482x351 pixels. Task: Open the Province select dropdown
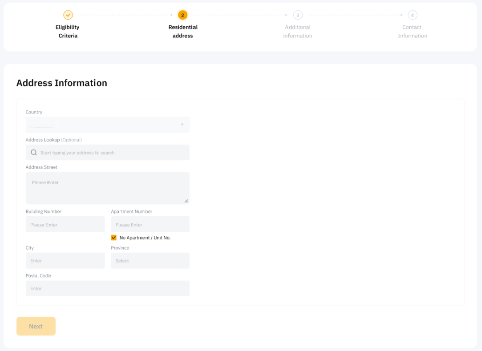tap(150, 261)
